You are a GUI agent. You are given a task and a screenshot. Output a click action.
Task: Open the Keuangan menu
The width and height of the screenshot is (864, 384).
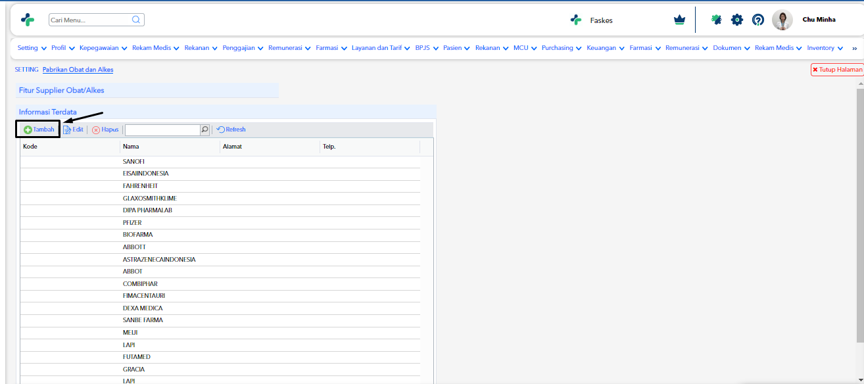click(x=606, y=48)
